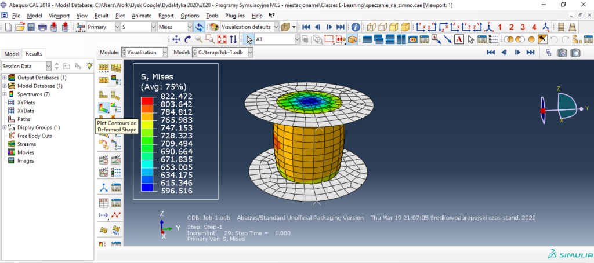The height and width of the screenshot is (263, 594).
Task: Open the Mises invariant dropdown
Action: [190, 27]
